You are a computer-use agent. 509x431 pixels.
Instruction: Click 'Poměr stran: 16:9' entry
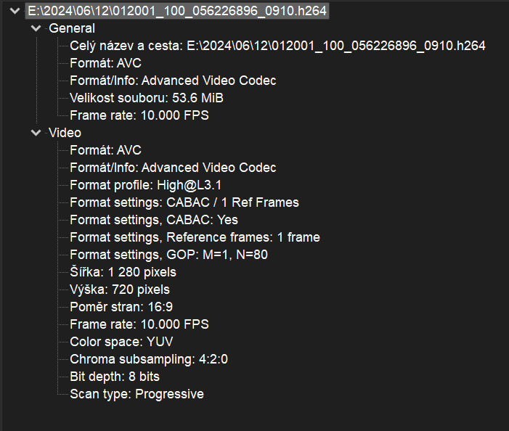[121, 308]
